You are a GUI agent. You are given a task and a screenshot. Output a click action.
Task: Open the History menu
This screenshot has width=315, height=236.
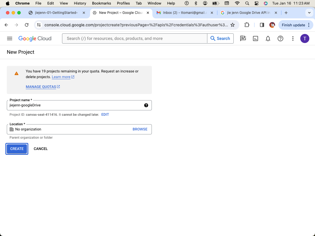point(80,3)
